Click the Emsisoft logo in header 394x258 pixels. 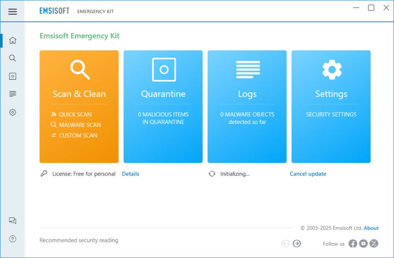54,11
